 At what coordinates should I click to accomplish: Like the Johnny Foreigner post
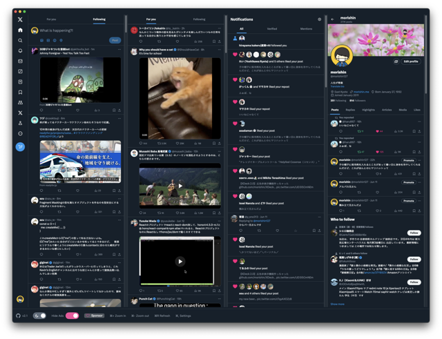(x=77, y=110)
